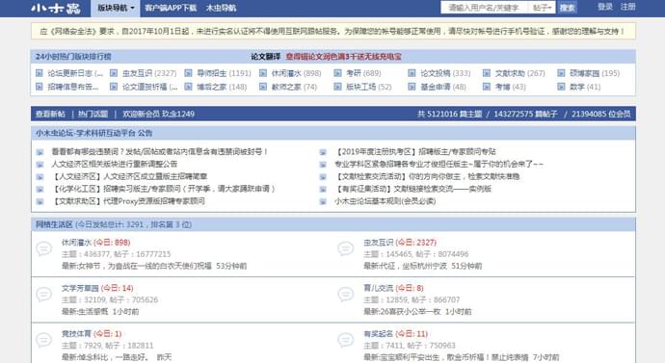665x363 pixels.
Task: Open the 查看新帖 link
Action: 50,114
